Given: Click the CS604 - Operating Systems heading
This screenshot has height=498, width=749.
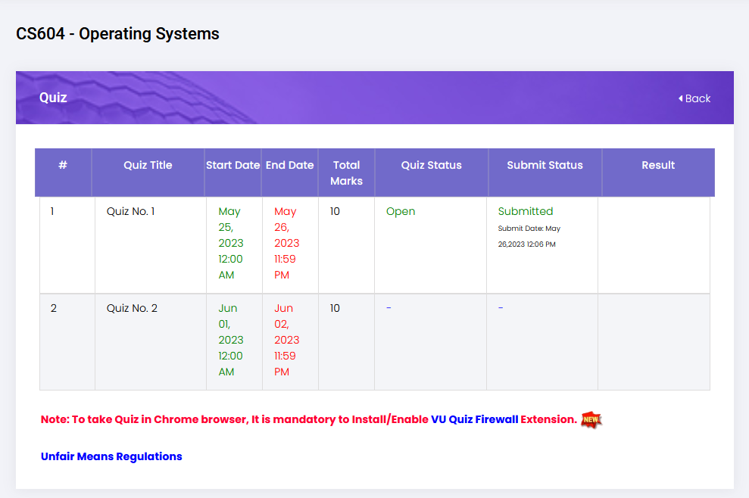Looking at the screenshot, I should pyautogui.click(x=117, y=34).
